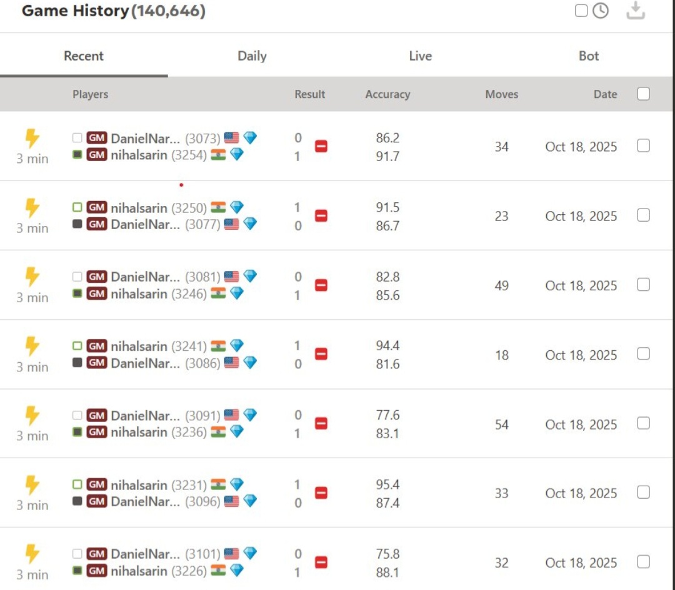Click the red loss icon in 33-move game

coord(321,493)
